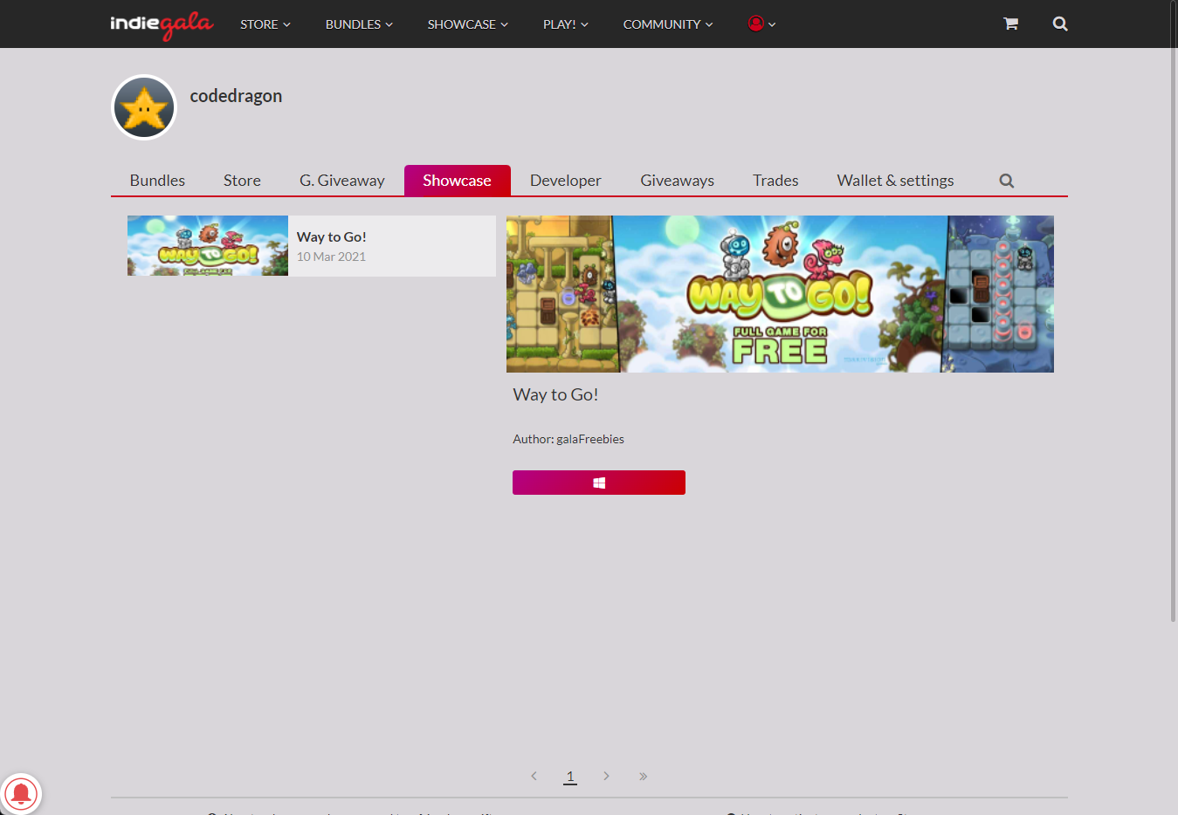Viewport: 1178px width, 815px height.
Task: Open the shopping cart icon
Action: click(1010, 24)
